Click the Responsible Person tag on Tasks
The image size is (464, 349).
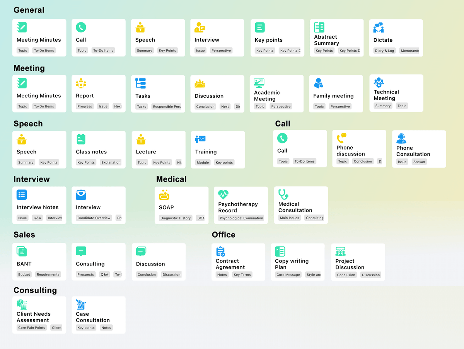(167, 107)
